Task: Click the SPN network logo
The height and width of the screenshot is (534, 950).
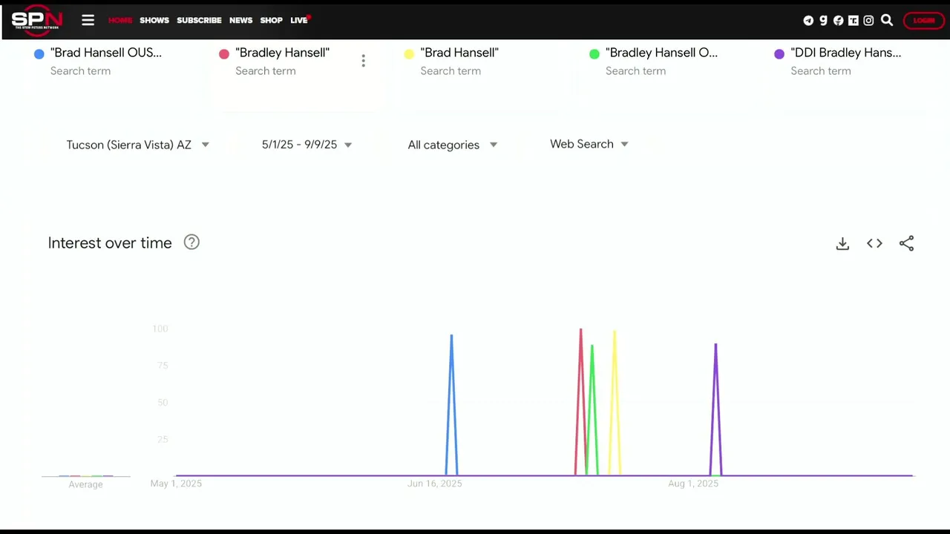Action: click(36, 19)
